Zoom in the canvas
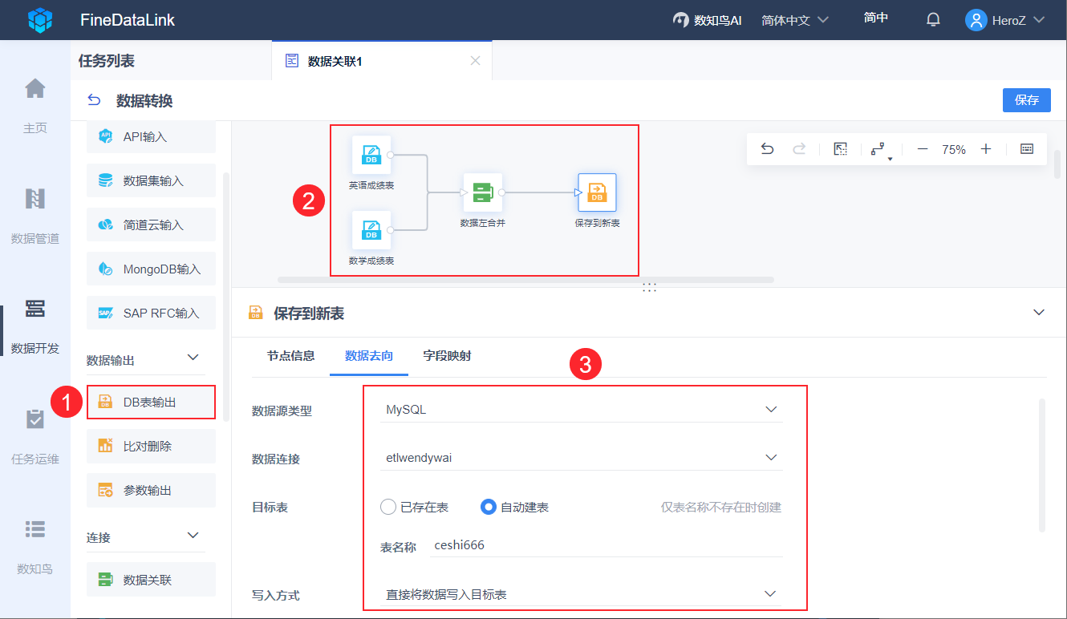 tap(986, 149)
